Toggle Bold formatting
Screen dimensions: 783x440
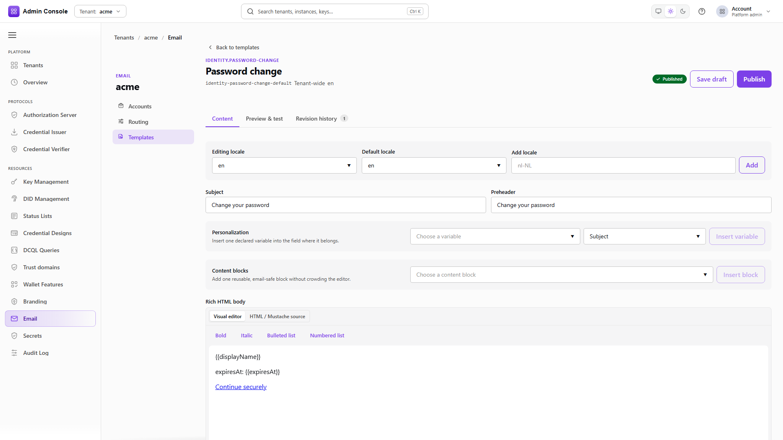(x=221, y=336)
